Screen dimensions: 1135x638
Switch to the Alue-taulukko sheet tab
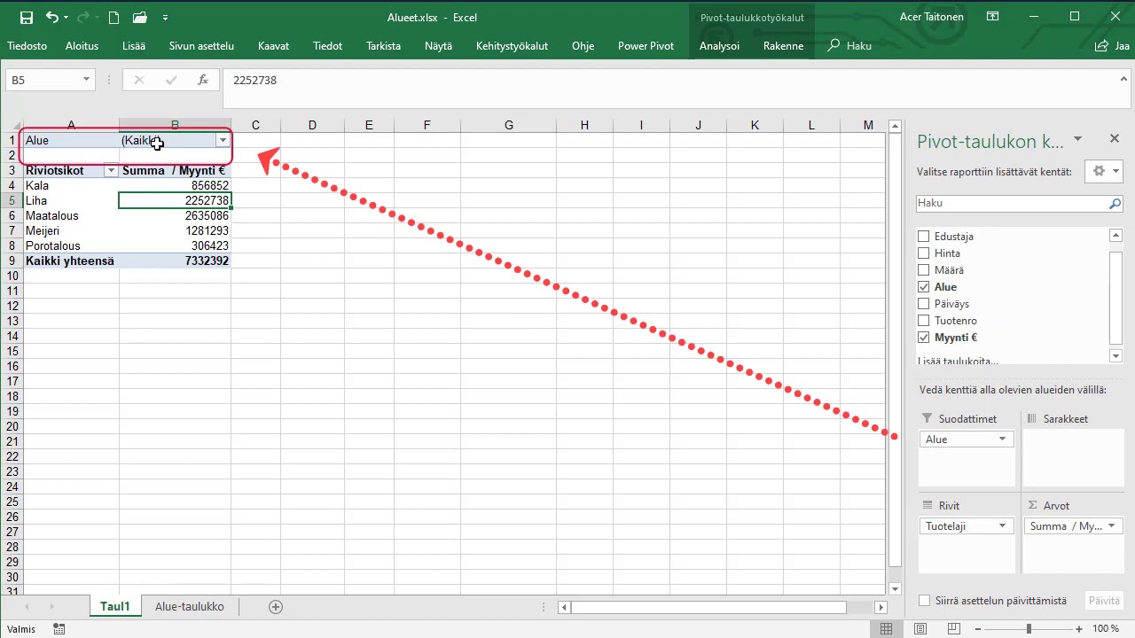(x=189, y=607)
